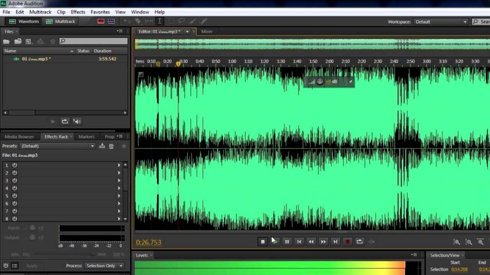
Task: Switch to Waveform view
Action: tap(24, 21)
